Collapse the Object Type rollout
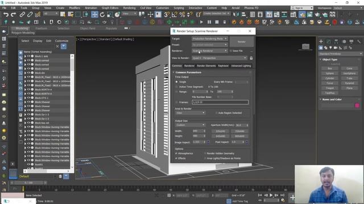The width and height of the screenshot is (364, 204). (x=330, y=59)
